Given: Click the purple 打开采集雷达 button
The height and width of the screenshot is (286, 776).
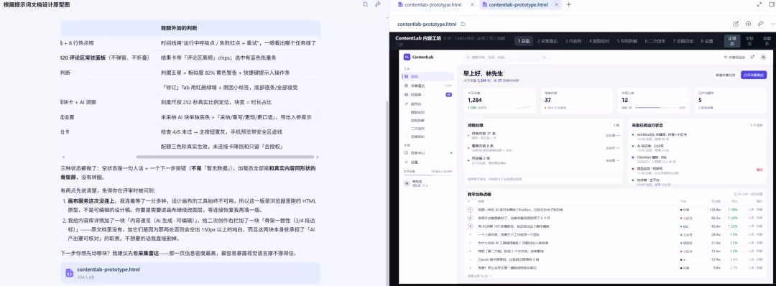Looking at the screenshot, I should coord(754,75).
